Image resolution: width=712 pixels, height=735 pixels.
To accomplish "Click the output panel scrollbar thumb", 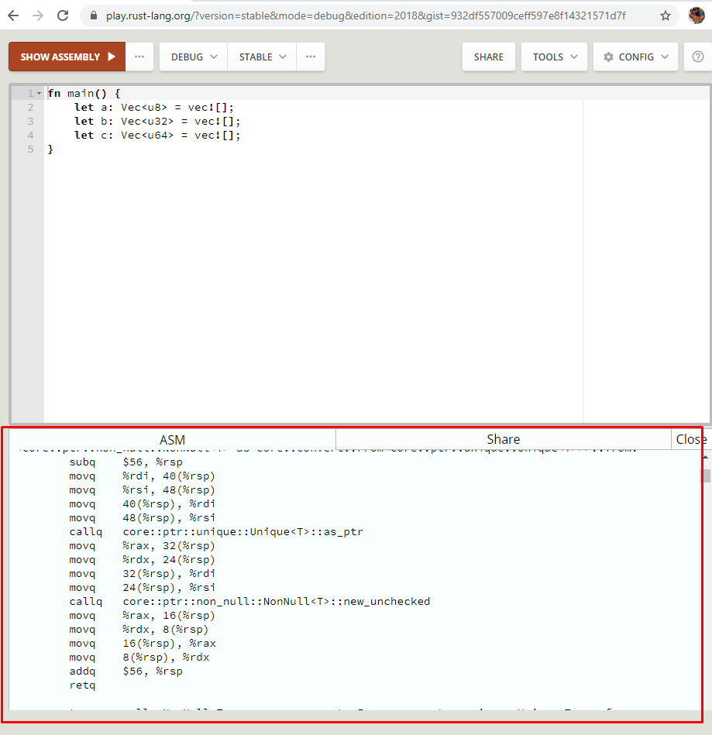I will click(706, 476).
